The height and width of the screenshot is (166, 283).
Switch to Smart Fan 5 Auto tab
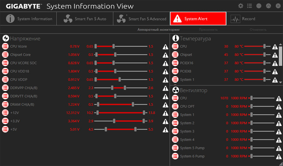coord(85,18)
